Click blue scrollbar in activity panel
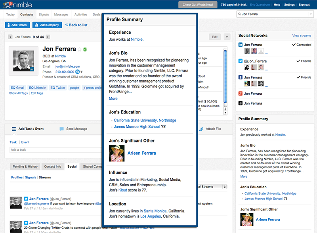The image size is (317, 233). click(225, 76)
